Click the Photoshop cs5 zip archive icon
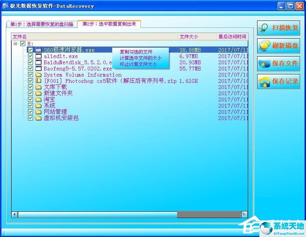The height and width of the screenshot is (237, 306). click(x=38, y=81)
